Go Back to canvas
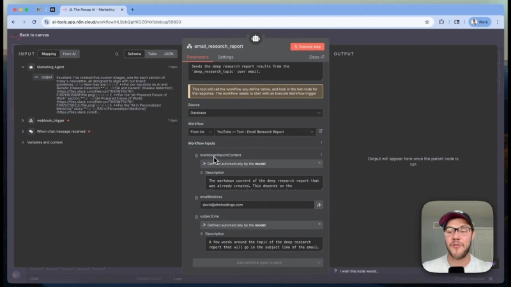 click(34, 35)
